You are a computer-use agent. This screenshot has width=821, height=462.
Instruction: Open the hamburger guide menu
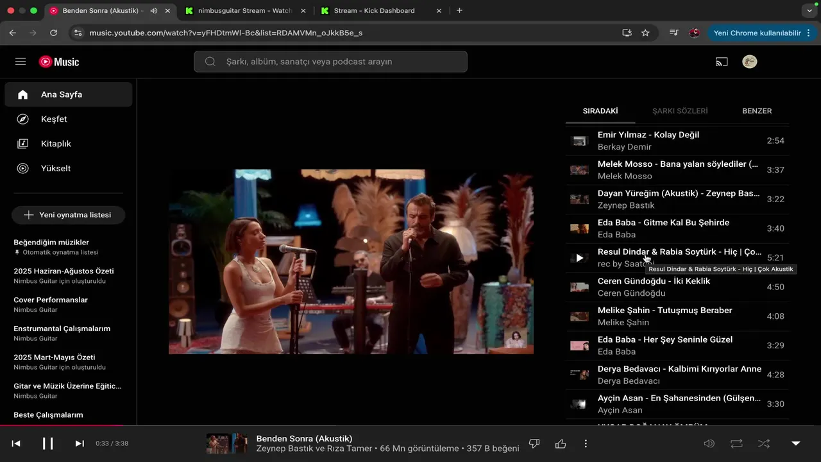(x=21, y=62)
